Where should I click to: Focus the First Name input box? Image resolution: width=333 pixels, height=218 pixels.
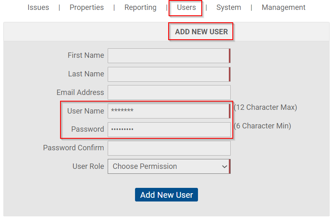point(169,56)
